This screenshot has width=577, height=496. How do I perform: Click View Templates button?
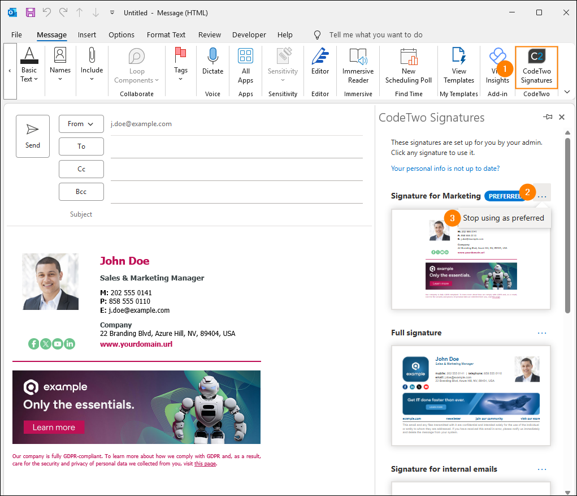coord(459,66)
